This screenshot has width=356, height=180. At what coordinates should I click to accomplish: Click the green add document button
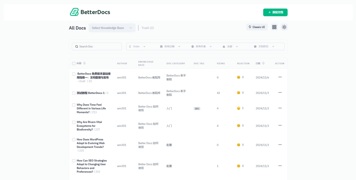click(275, 12)
